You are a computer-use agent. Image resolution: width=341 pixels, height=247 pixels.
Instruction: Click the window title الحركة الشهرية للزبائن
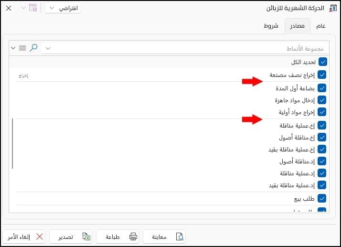pos(295,8)
